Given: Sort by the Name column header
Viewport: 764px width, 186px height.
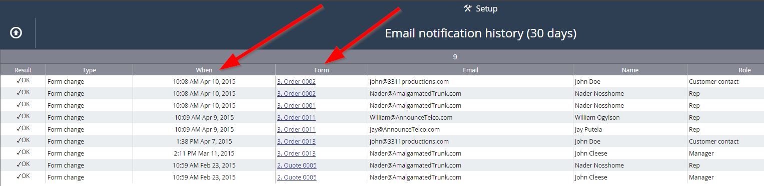Looking at the screenshot, I should pyautogui.click(x=630, y=70).
